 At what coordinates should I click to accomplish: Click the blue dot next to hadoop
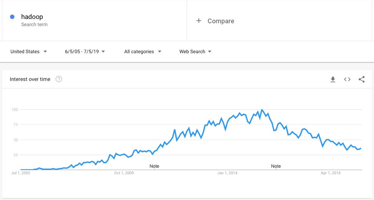pyautogui.click(x=12, y=17)
